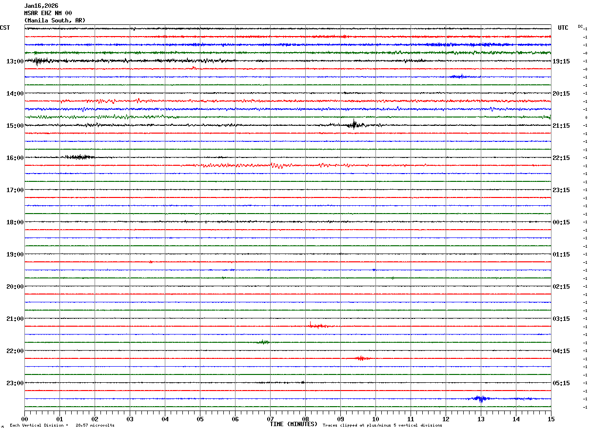Click the TIME (MINUTES) axis title

[294, 424]
